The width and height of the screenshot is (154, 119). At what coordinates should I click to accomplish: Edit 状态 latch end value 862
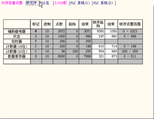[x=111, y=37]
